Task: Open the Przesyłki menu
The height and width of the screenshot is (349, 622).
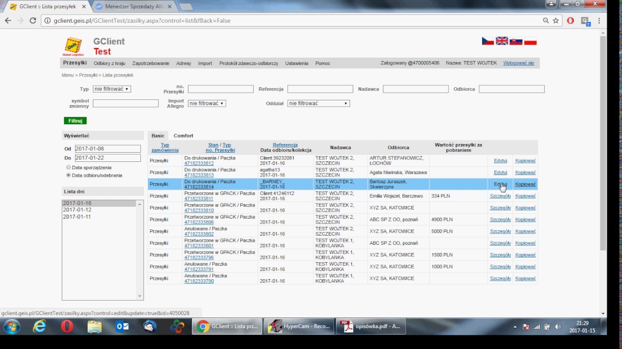Action: (75, 63)
